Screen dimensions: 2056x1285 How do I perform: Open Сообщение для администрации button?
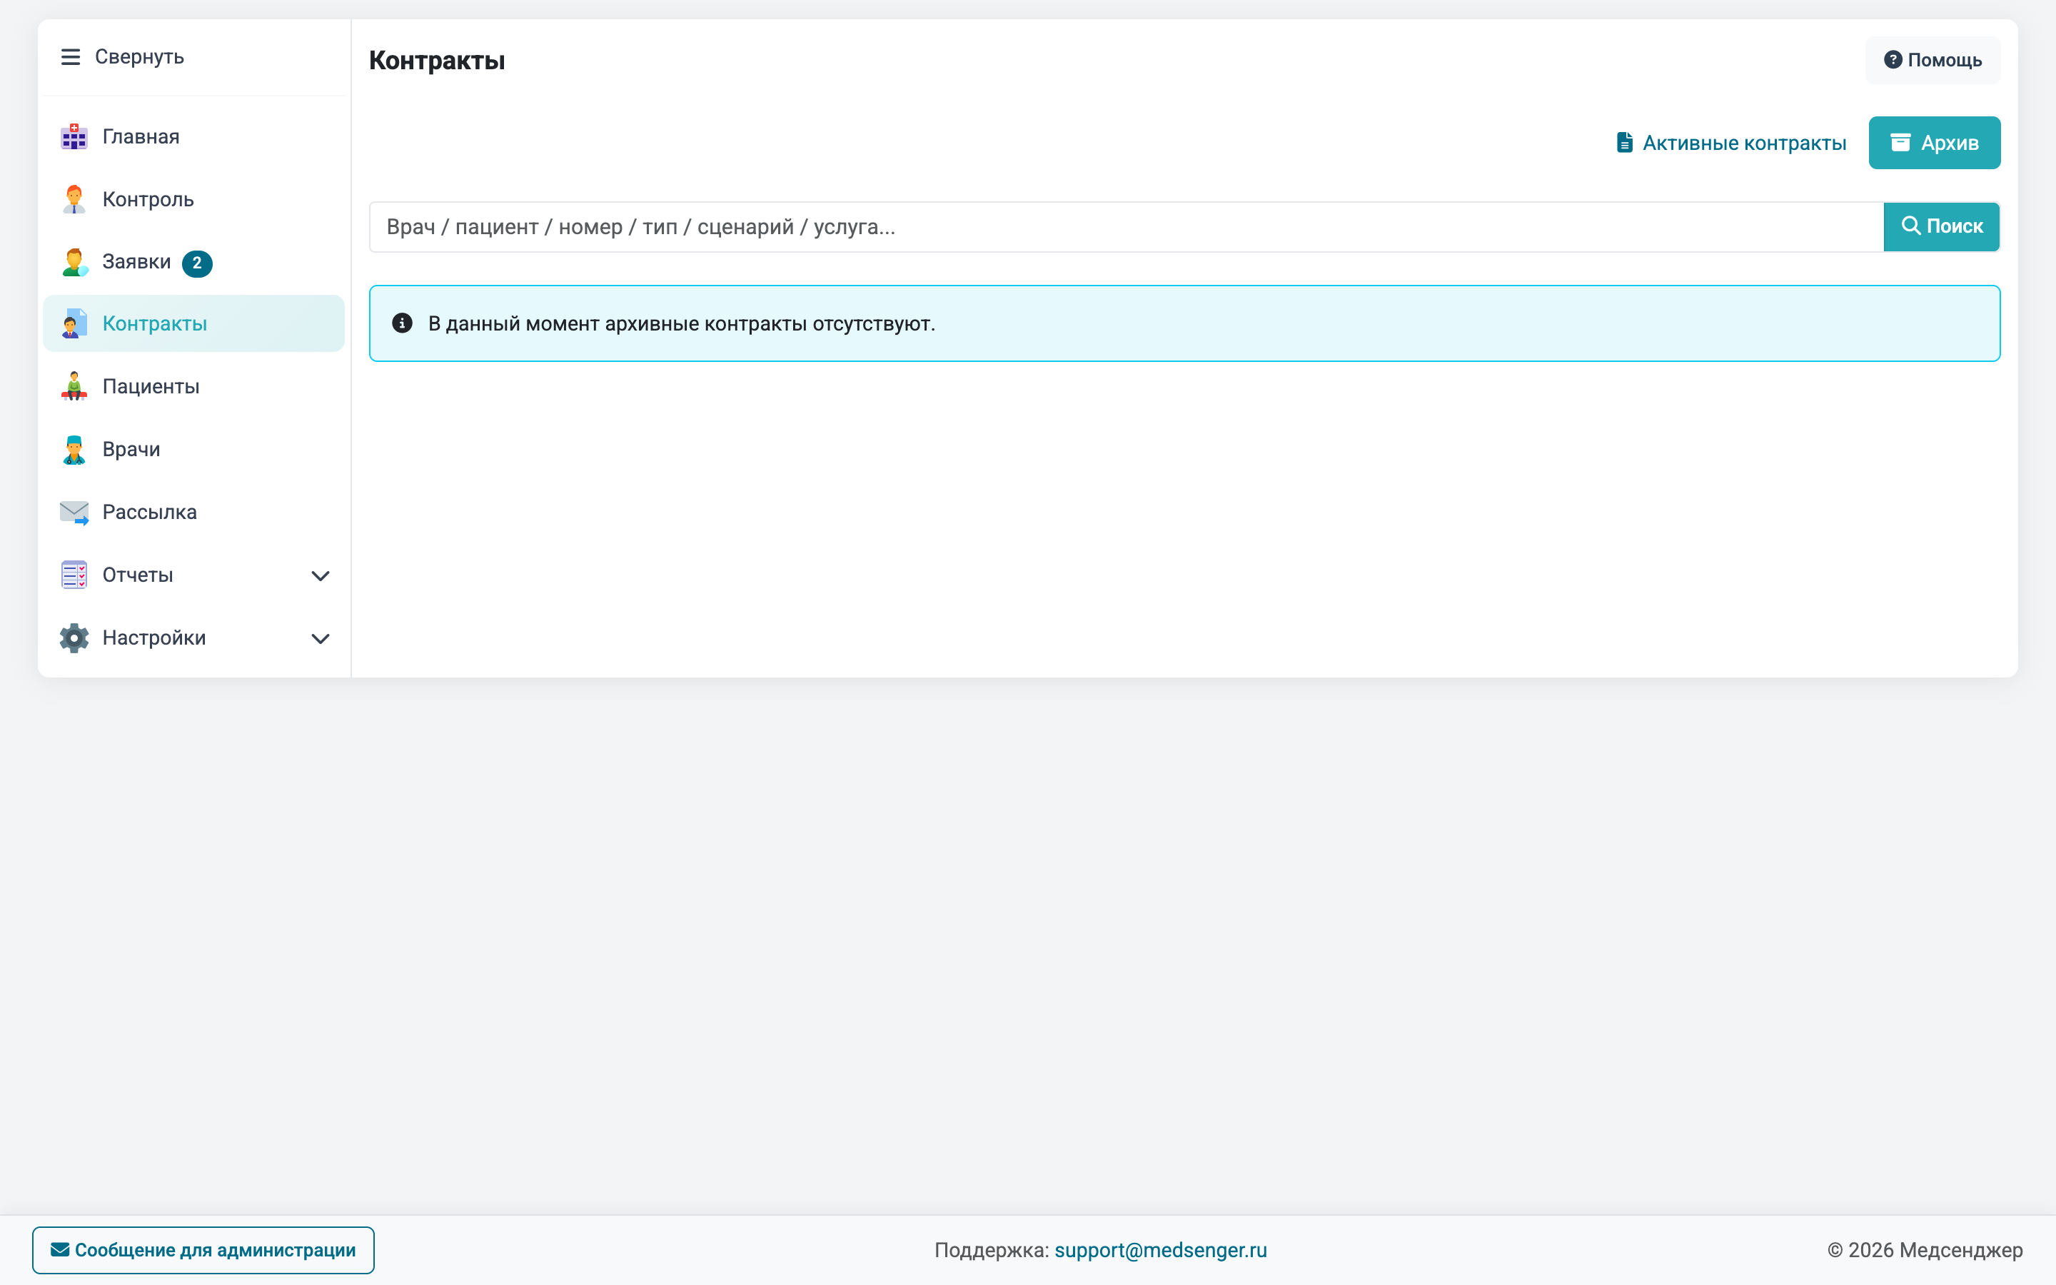(203, 1250)
